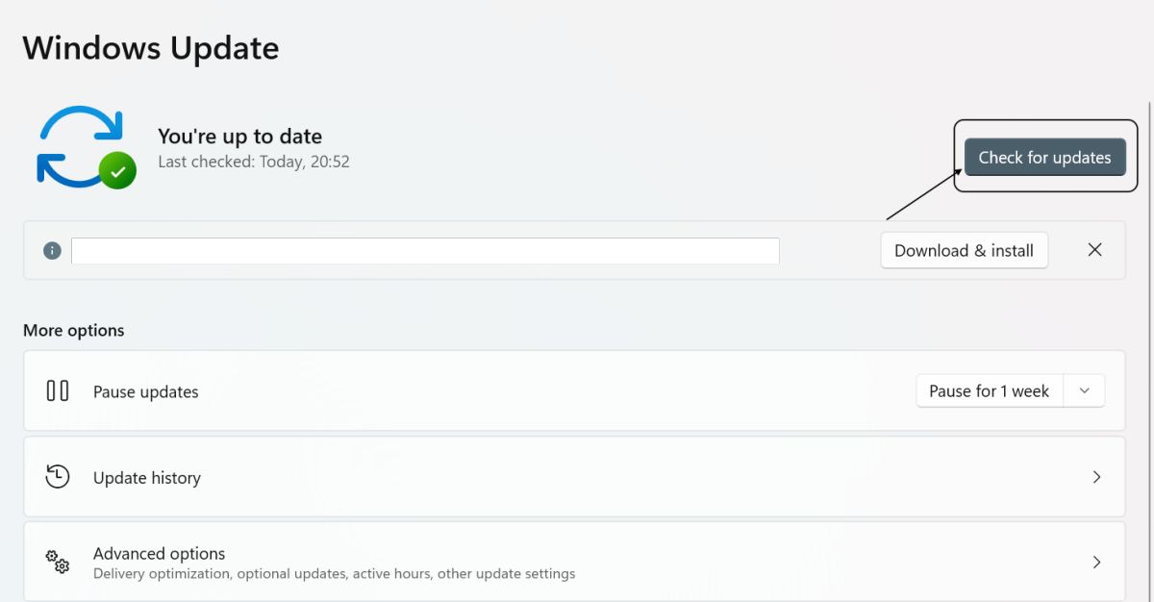1154x602 pixels.
Task: Click the Last checked timestamp text
Action: coord(254,162)
